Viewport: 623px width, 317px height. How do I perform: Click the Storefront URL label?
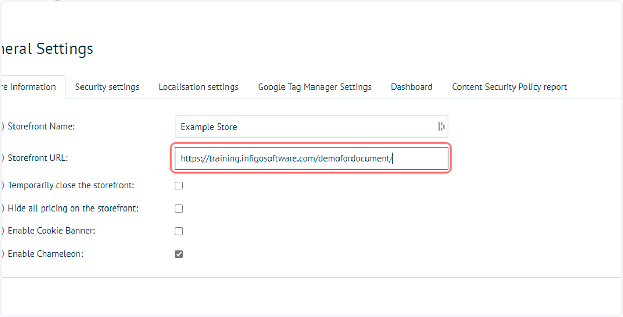pos(38,158)
